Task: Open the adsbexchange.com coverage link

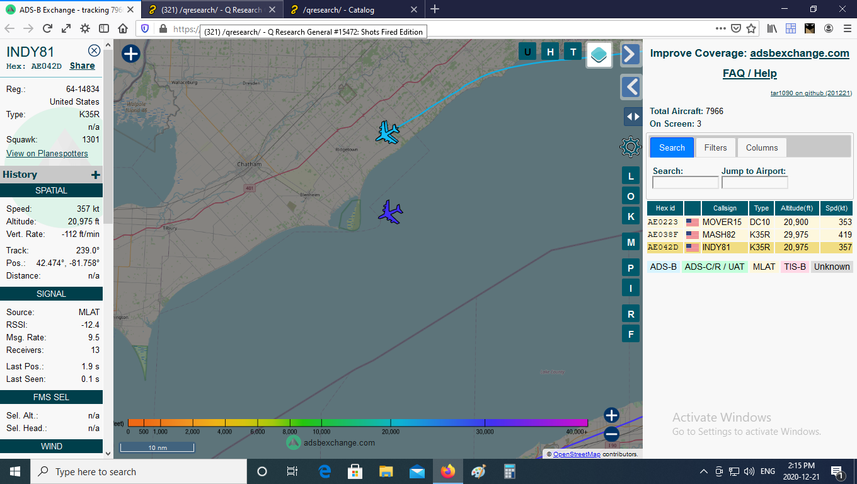Action: coord(800,54)
